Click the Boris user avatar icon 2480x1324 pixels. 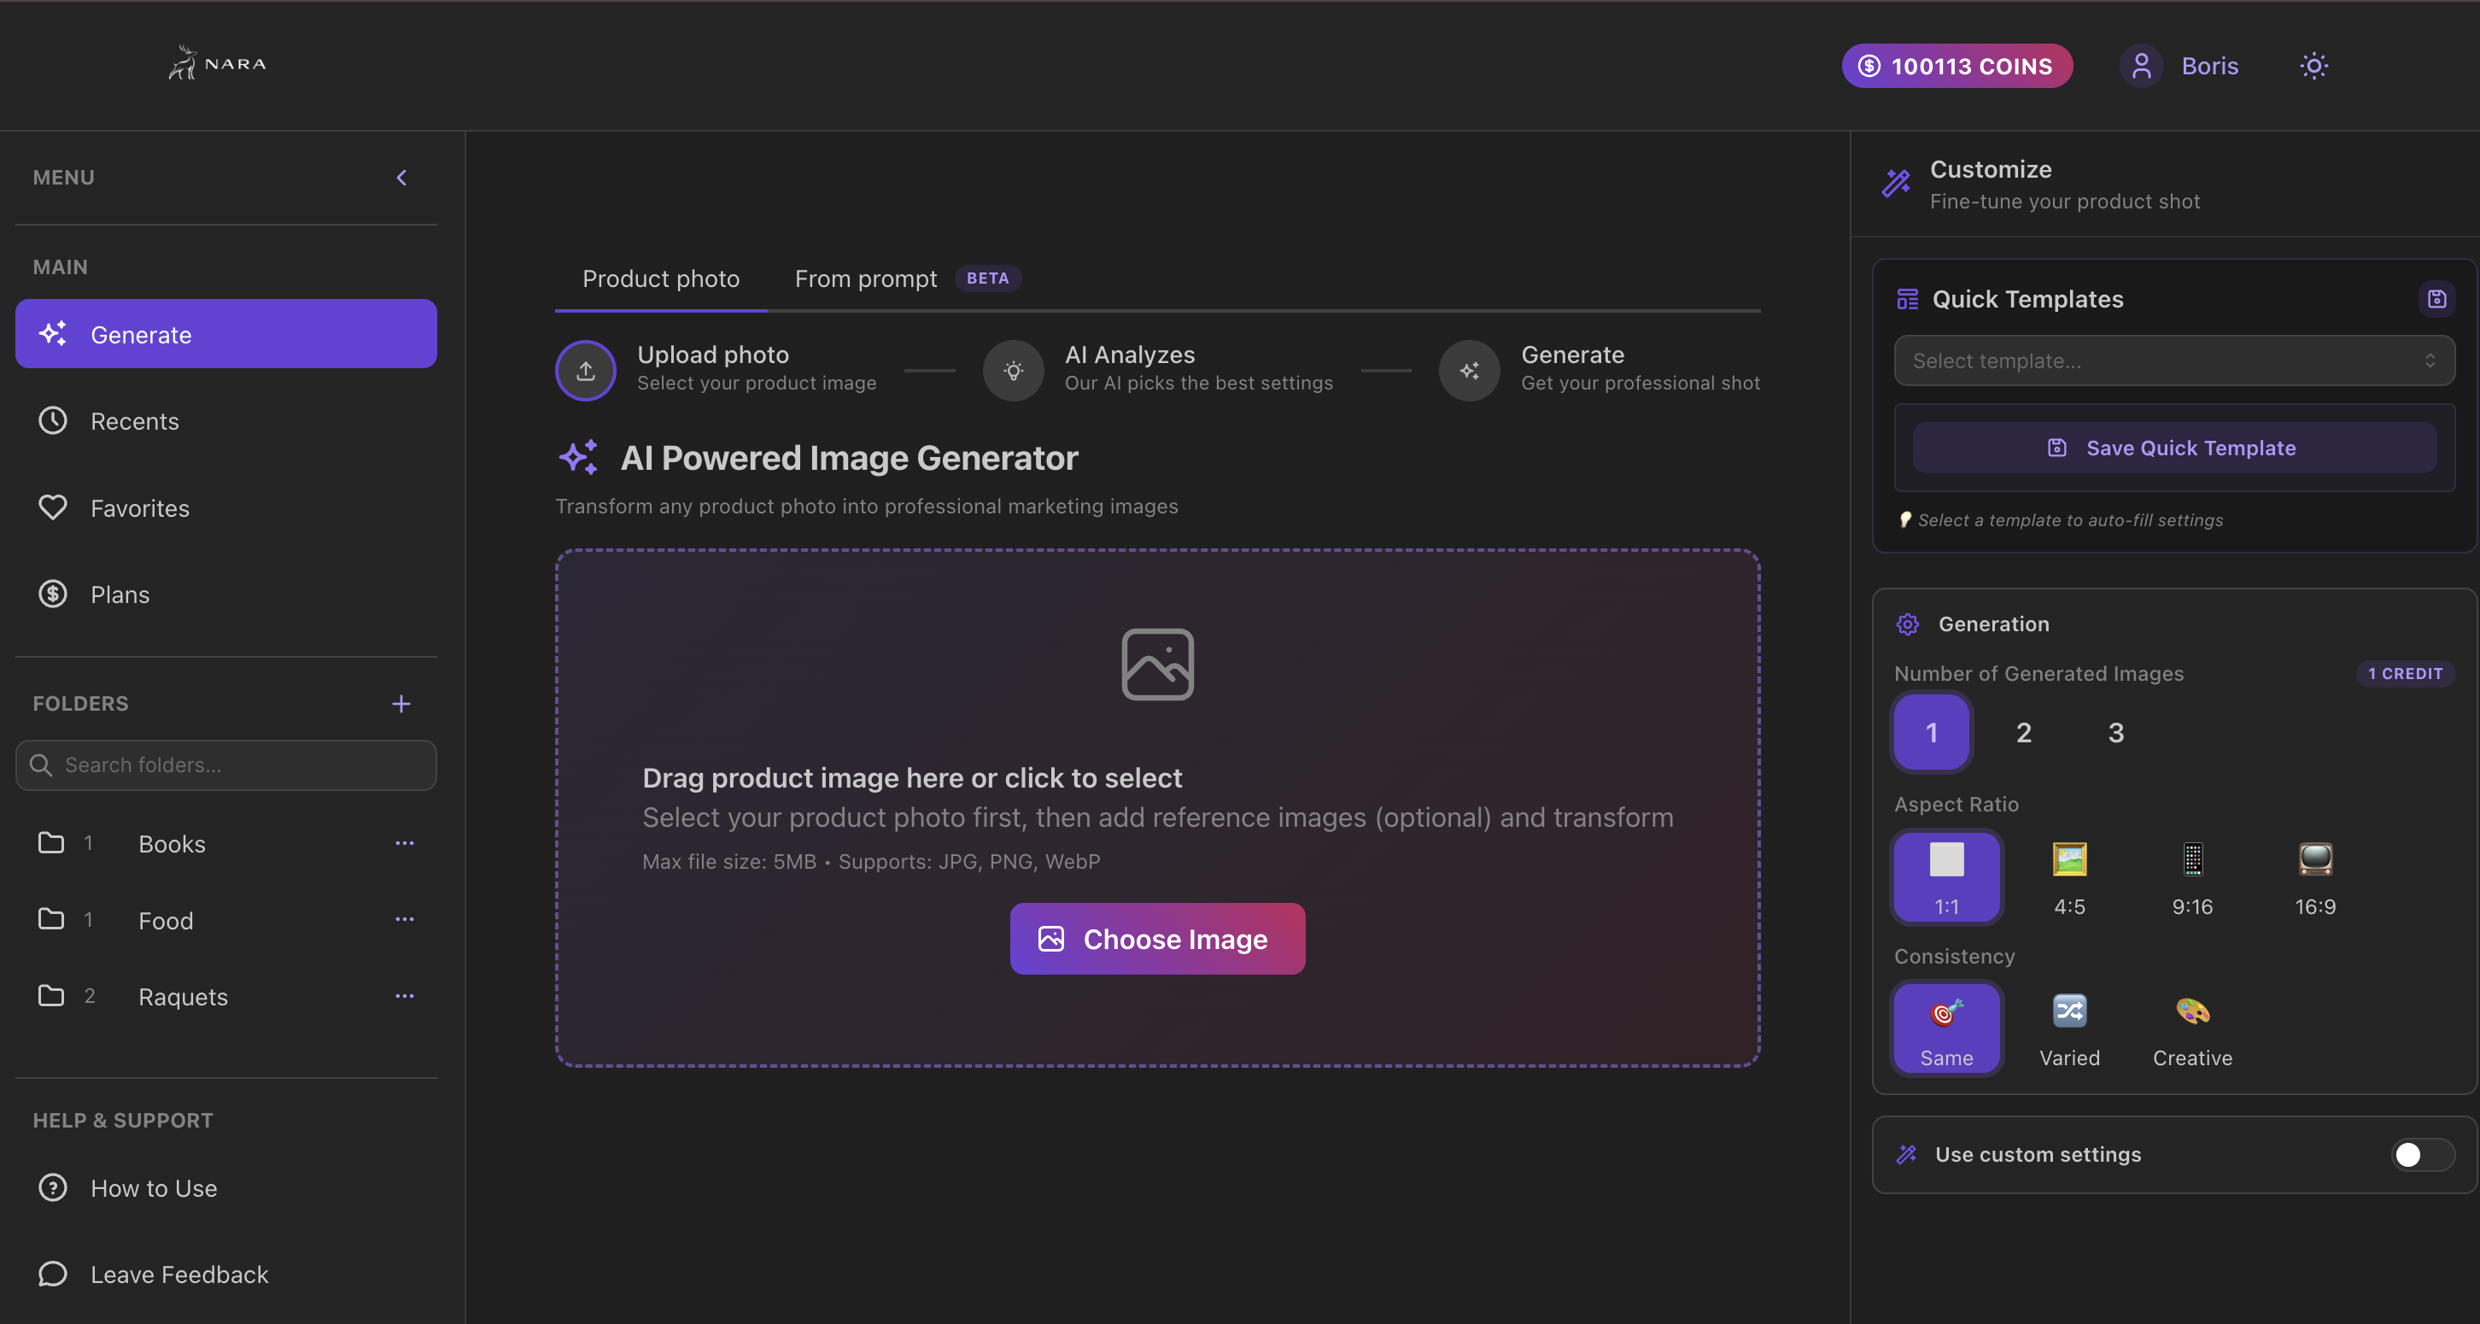[2140, 66]
